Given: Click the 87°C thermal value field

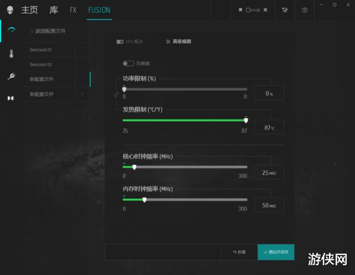Looking at the screenshot, I should 269,128.
